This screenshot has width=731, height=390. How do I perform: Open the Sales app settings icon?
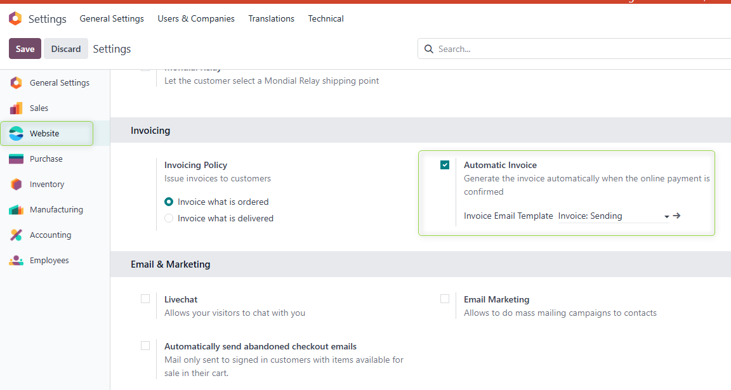coord(15,108)
